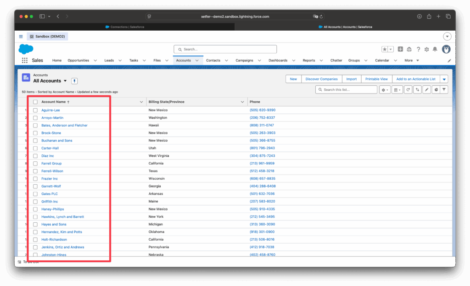This screenshot has height=286, width=470.
Task: Open Safari sidebar toggle icon
Action: pyautogui.click(x=42, y=16)
